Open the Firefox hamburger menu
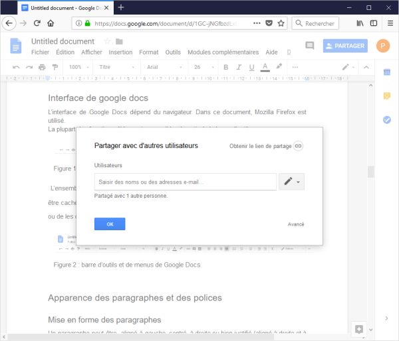The width and height of the screenshot is (399, 341). tap(390, 23)
